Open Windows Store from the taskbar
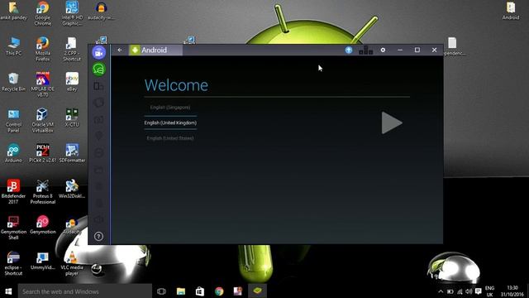The image size is (529, 298). click(200, 291)
